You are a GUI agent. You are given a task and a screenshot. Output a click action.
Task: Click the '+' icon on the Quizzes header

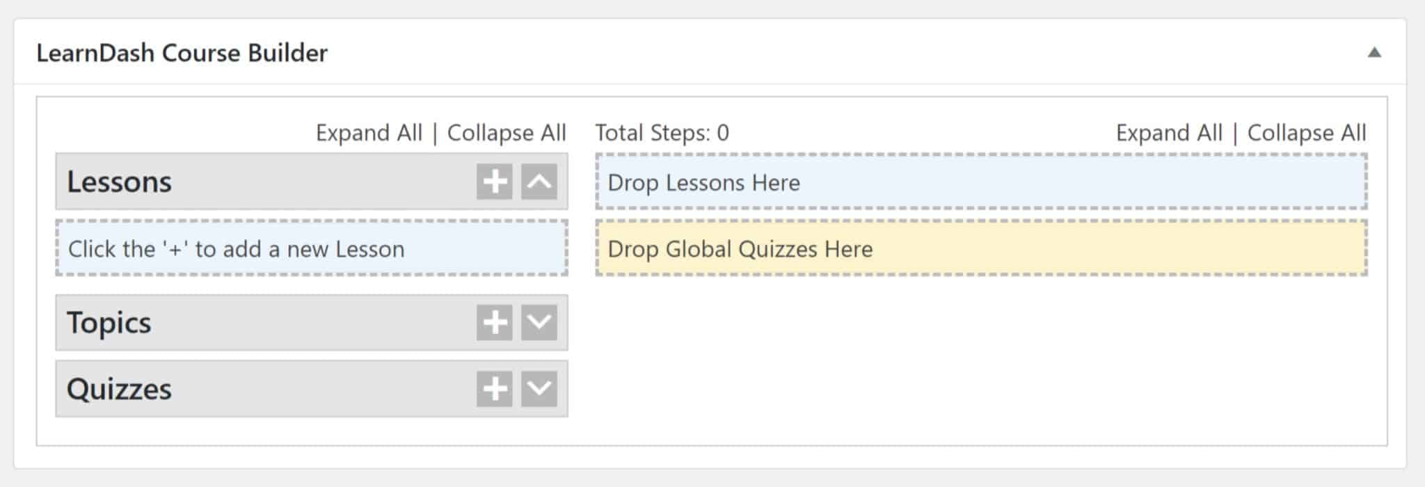[494, 390]
